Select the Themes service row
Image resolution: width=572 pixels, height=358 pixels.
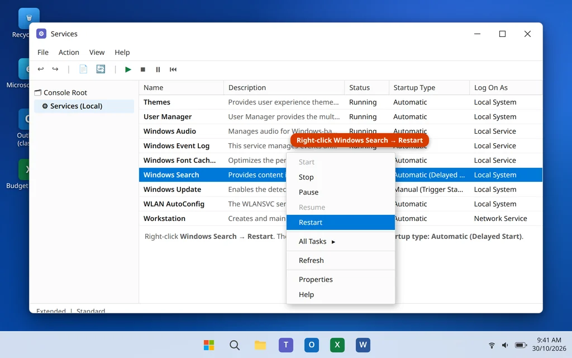[x=340, y=102]
